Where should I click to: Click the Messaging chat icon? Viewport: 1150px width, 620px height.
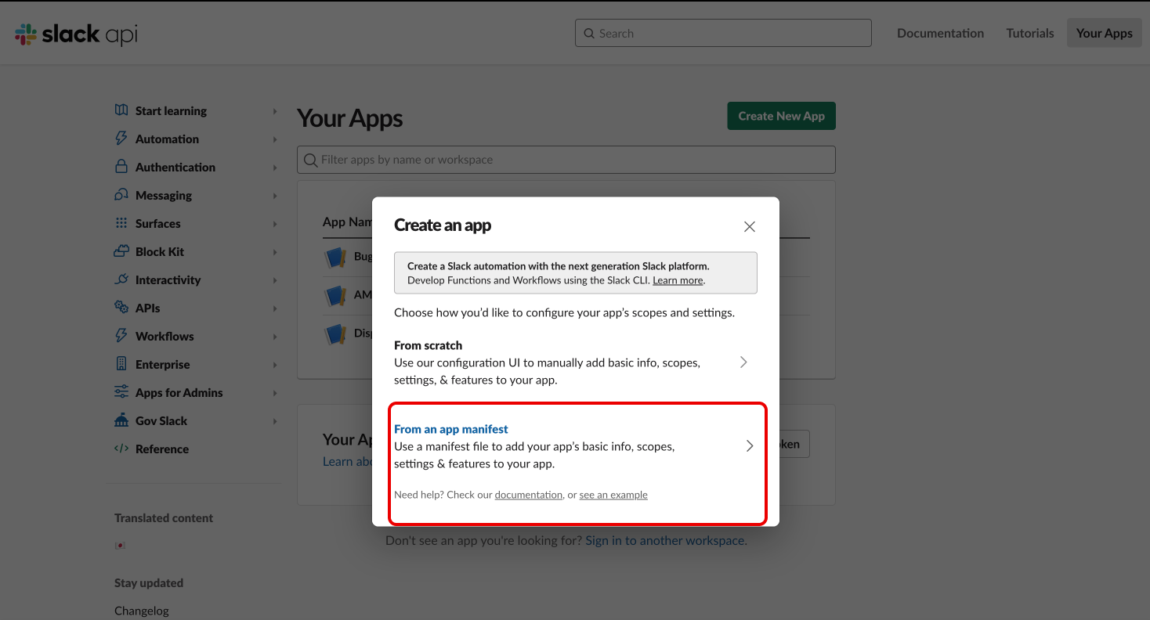pyautogui.click(x=121, y=195)
